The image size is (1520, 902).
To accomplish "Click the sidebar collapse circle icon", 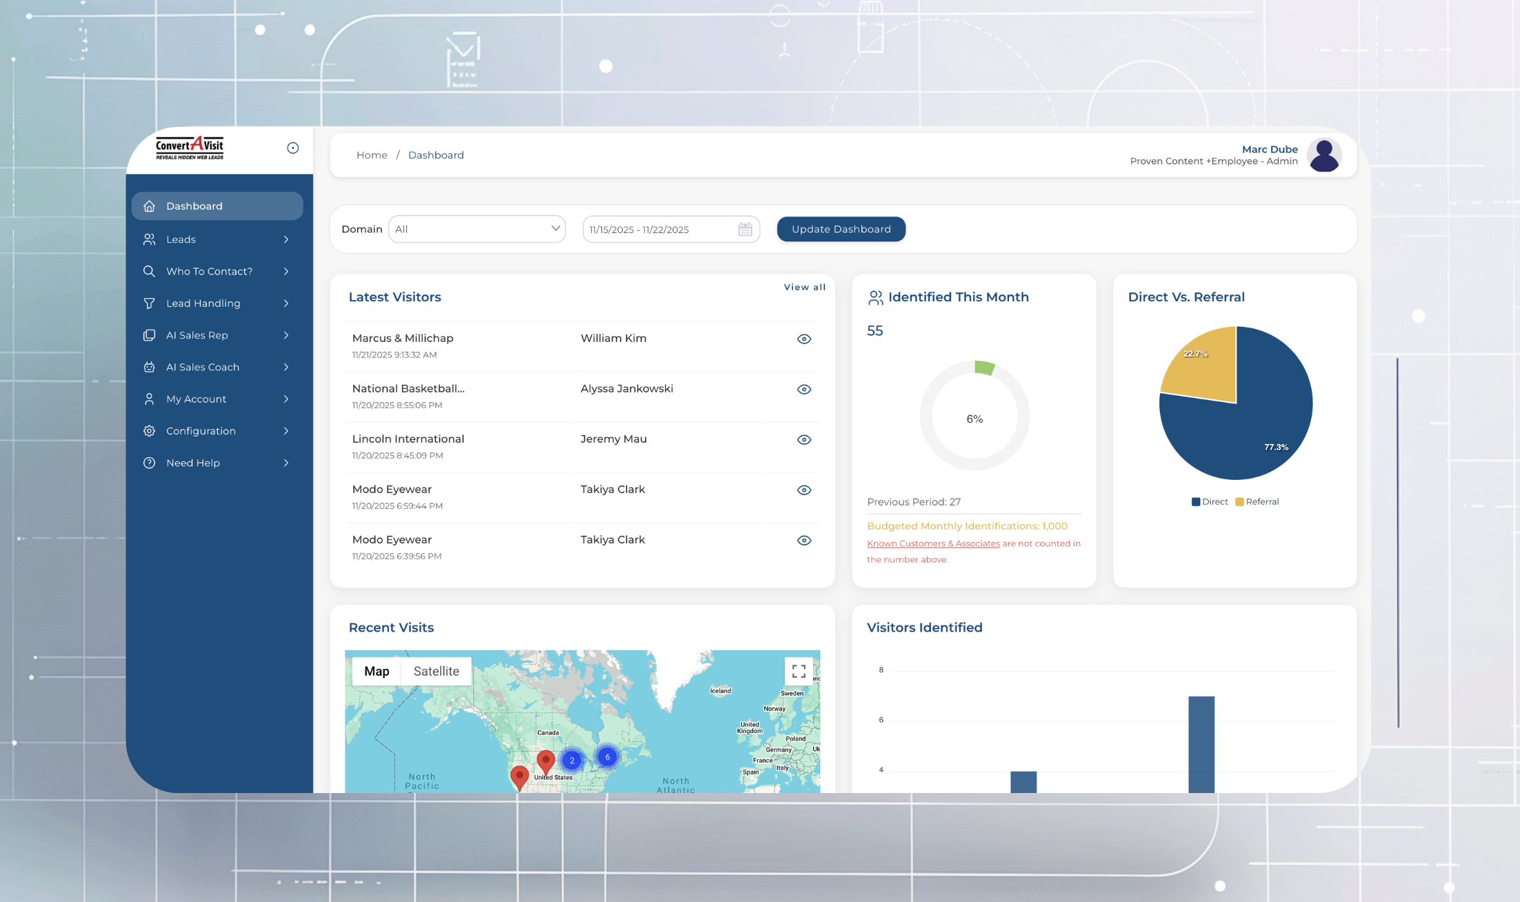I will point(292,148).
